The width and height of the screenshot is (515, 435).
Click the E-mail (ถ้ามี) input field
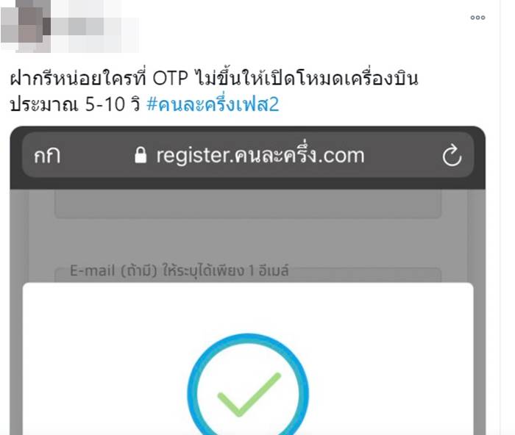(248, 275)
